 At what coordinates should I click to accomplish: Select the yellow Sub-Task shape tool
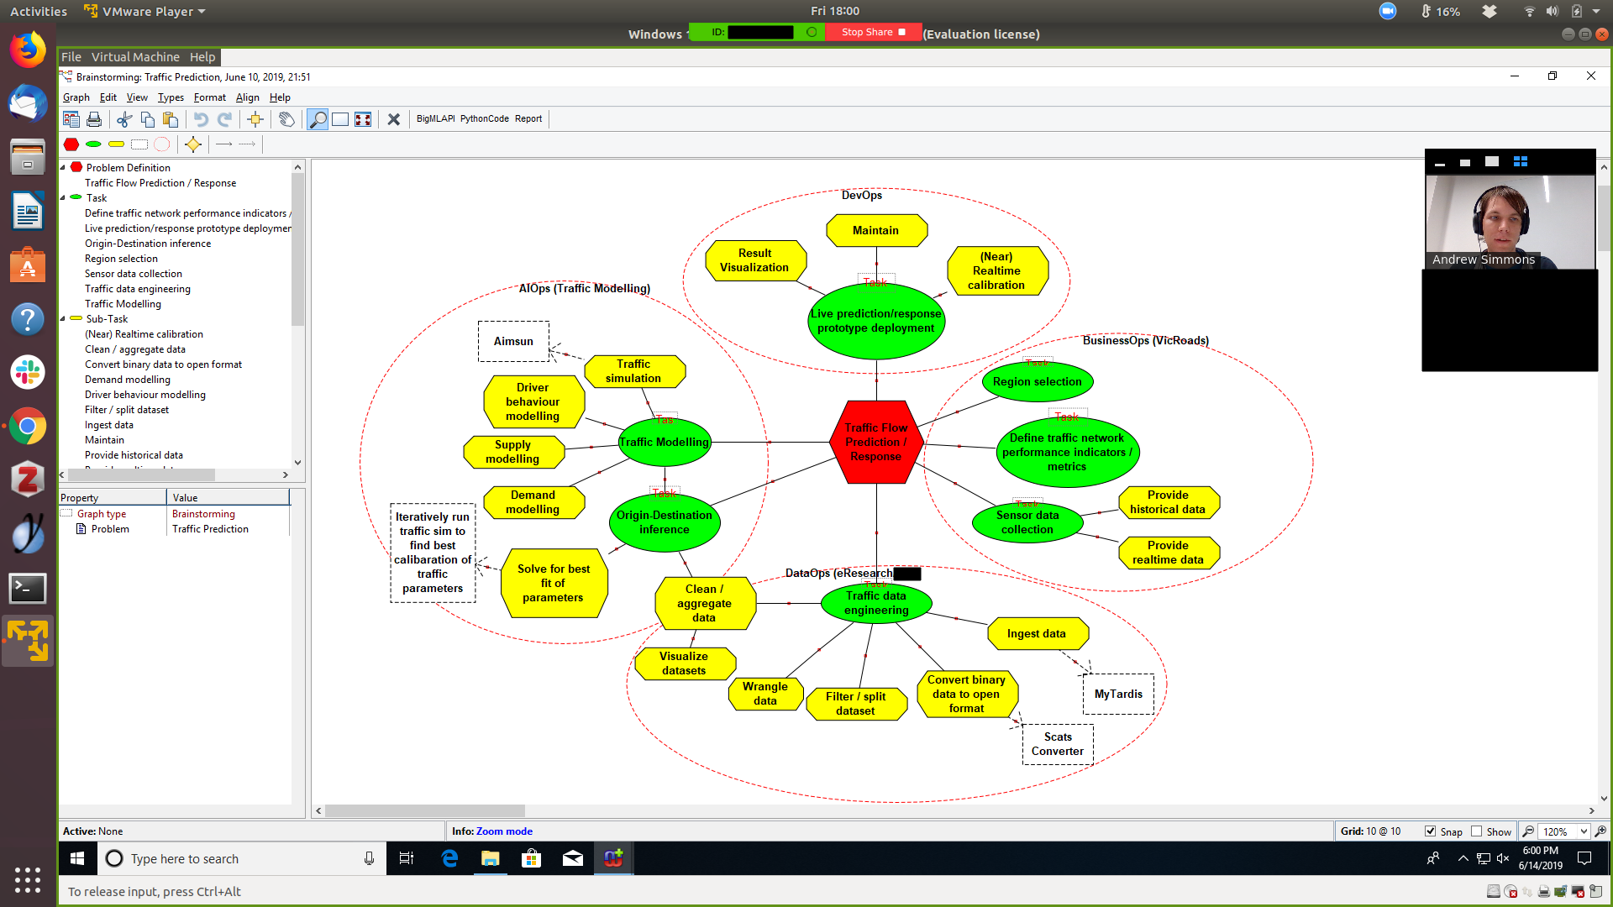pos(116,144)
